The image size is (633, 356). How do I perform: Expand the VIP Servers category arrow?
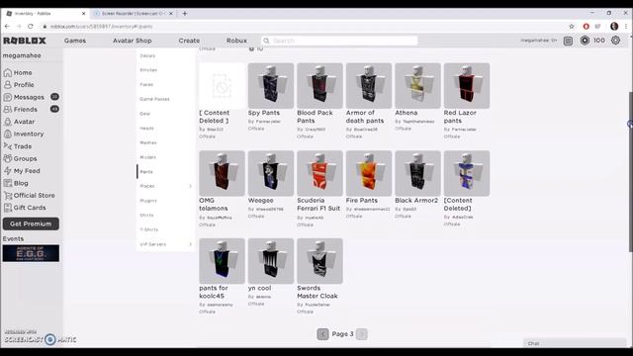(x=190, y=244)
